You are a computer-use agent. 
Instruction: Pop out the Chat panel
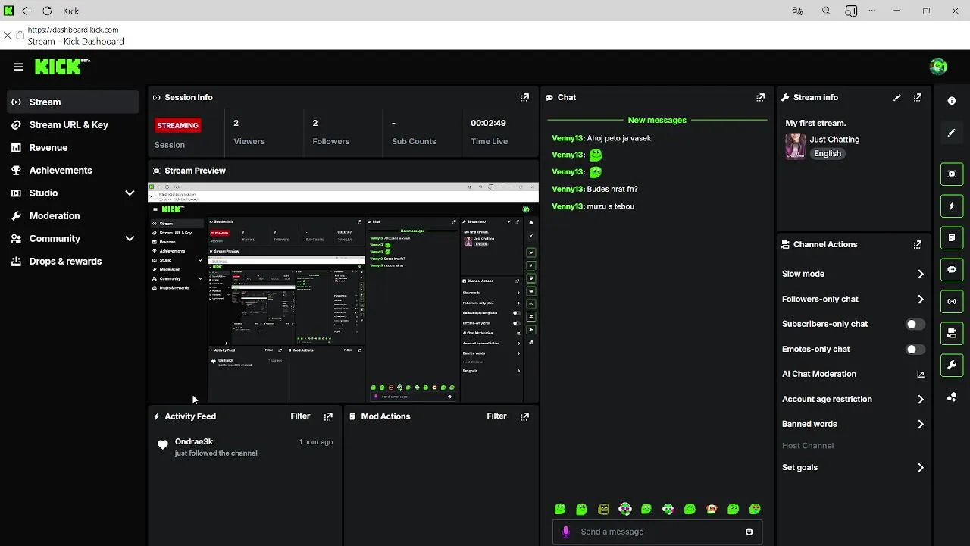coord(760,97)
